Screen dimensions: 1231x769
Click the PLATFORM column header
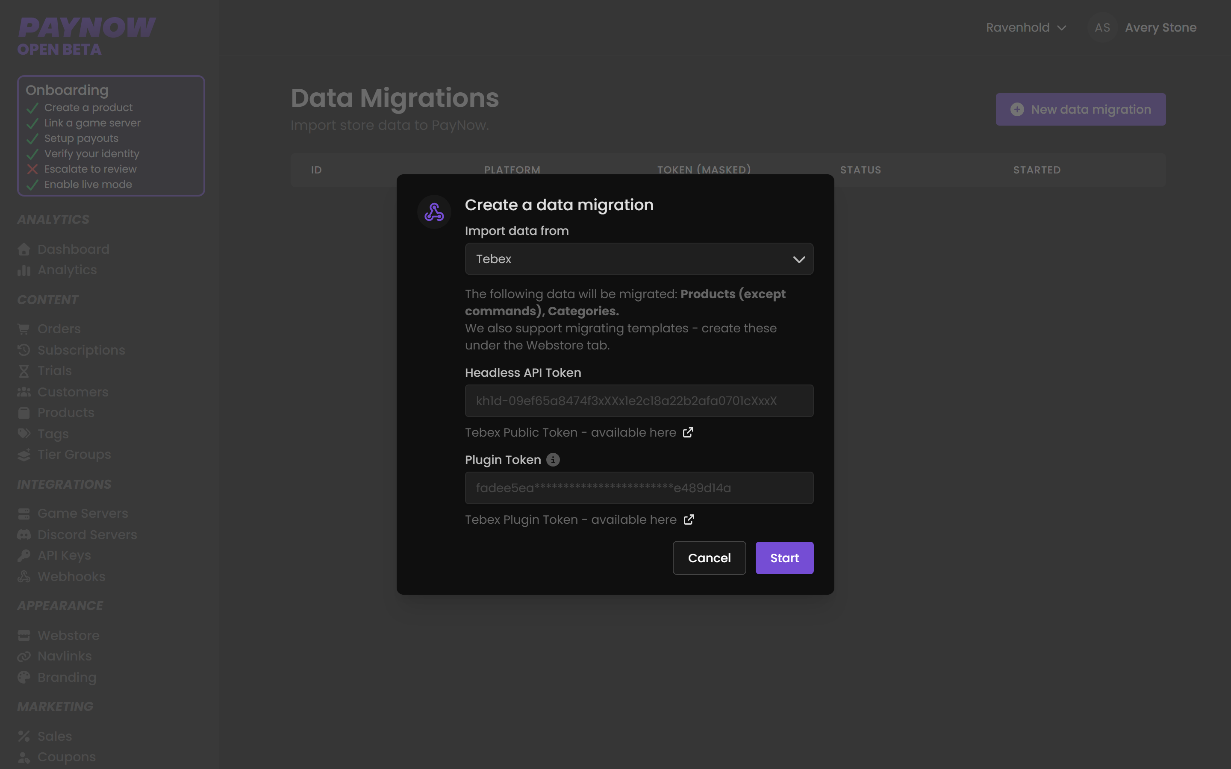pos(512,170)
